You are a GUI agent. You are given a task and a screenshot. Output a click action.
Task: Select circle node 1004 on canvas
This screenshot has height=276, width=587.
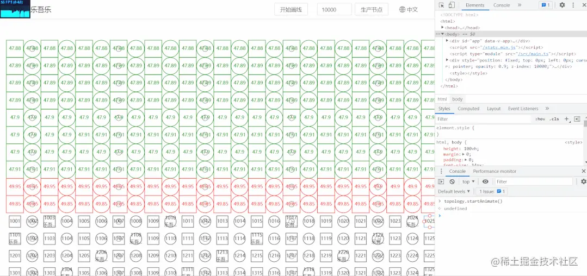(x=66, y=221)
